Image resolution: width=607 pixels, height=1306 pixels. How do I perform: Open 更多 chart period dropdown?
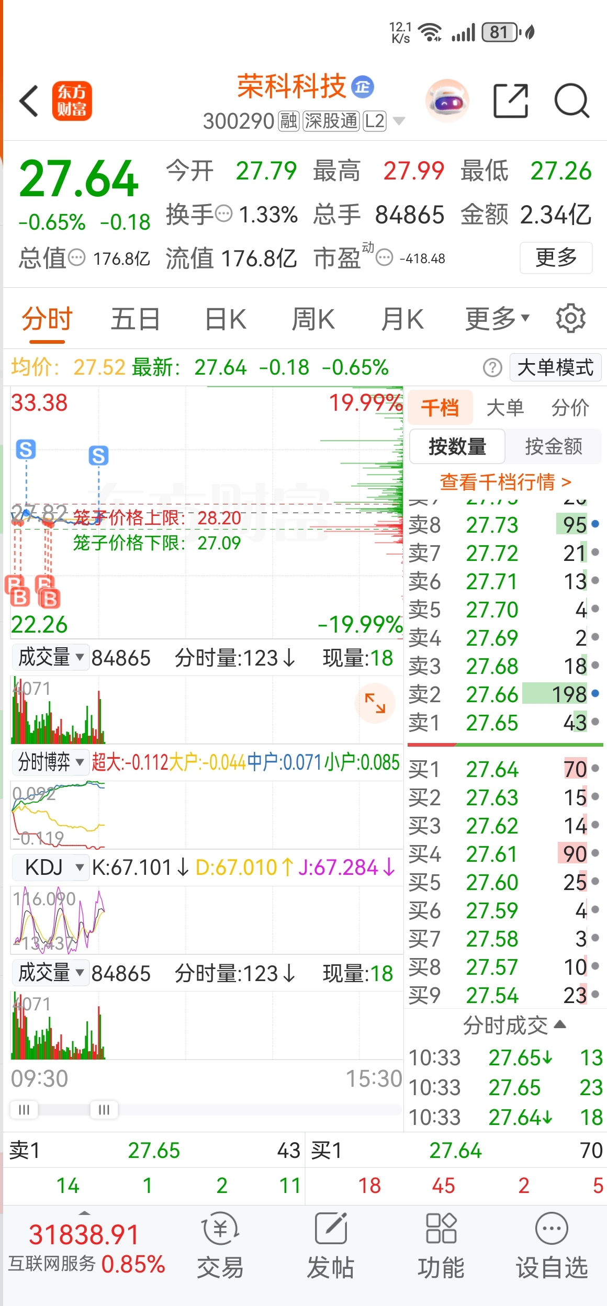[x=497, y=318]
